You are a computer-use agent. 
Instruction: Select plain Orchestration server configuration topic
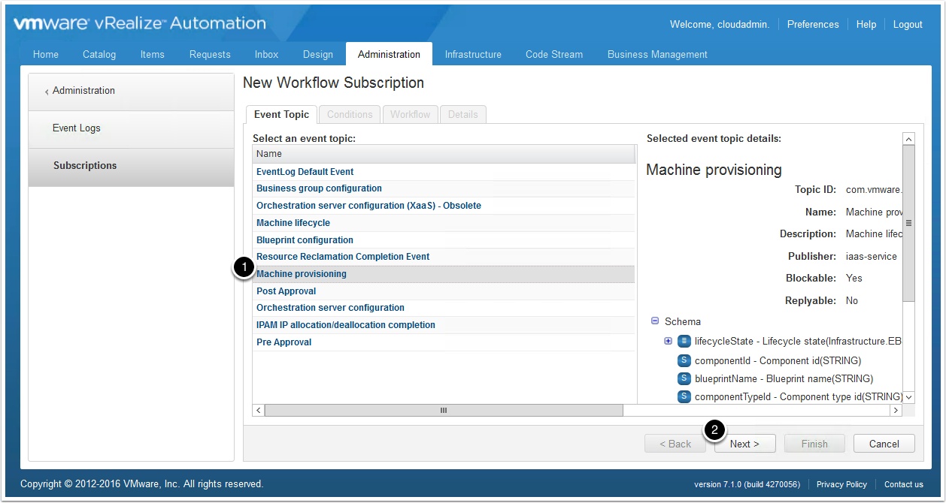444,308
